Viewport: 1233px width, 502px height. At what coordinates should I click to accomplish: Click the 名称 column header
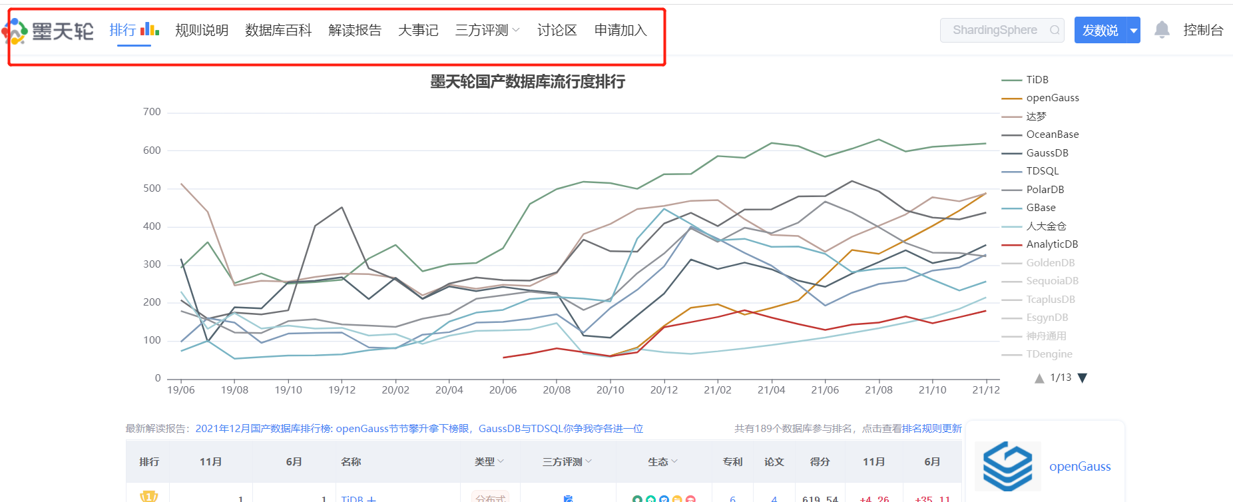coord(351,462)
